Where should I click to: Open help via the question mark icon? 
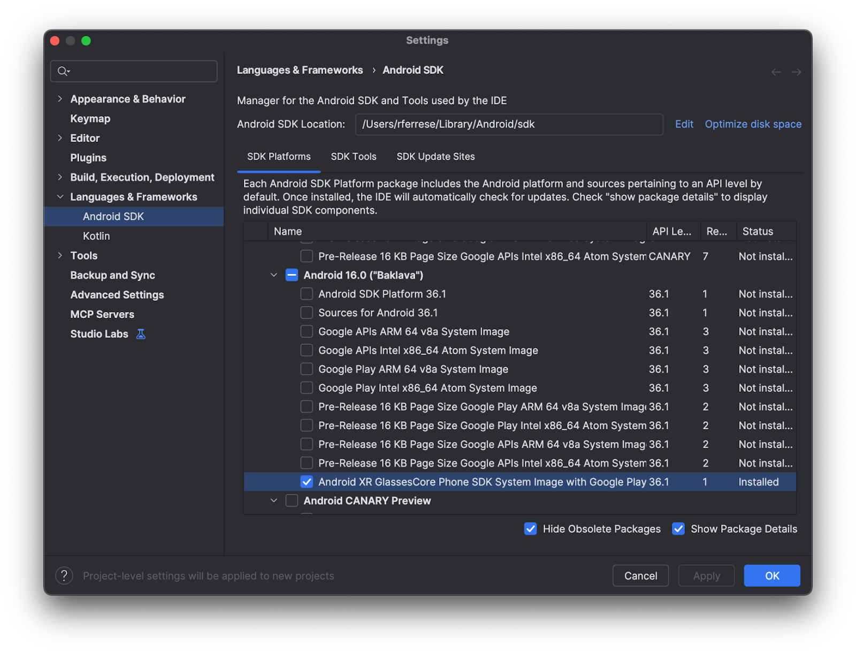point(64,576)
